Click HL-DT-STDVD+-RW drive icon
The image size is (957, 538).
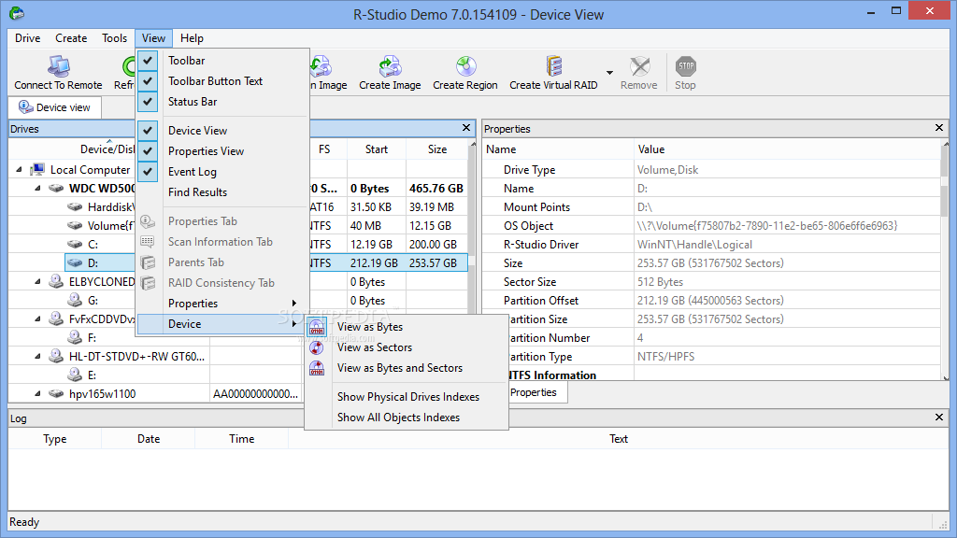(x=56, y=356)
